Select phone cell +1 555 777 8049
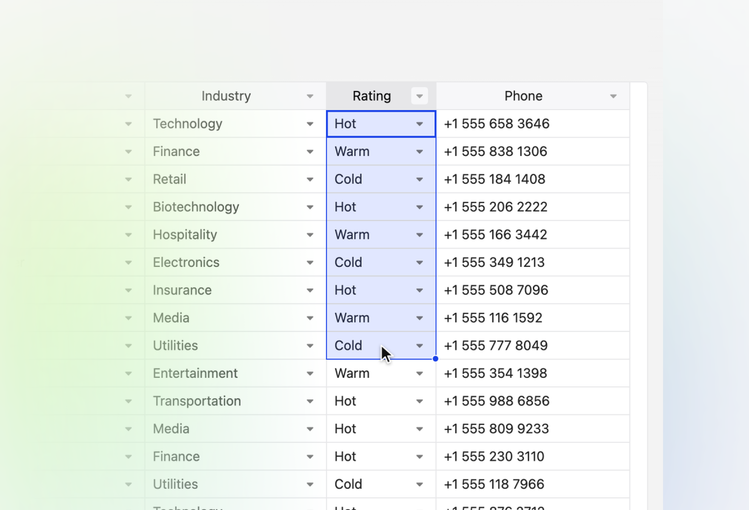 [533, 345]
